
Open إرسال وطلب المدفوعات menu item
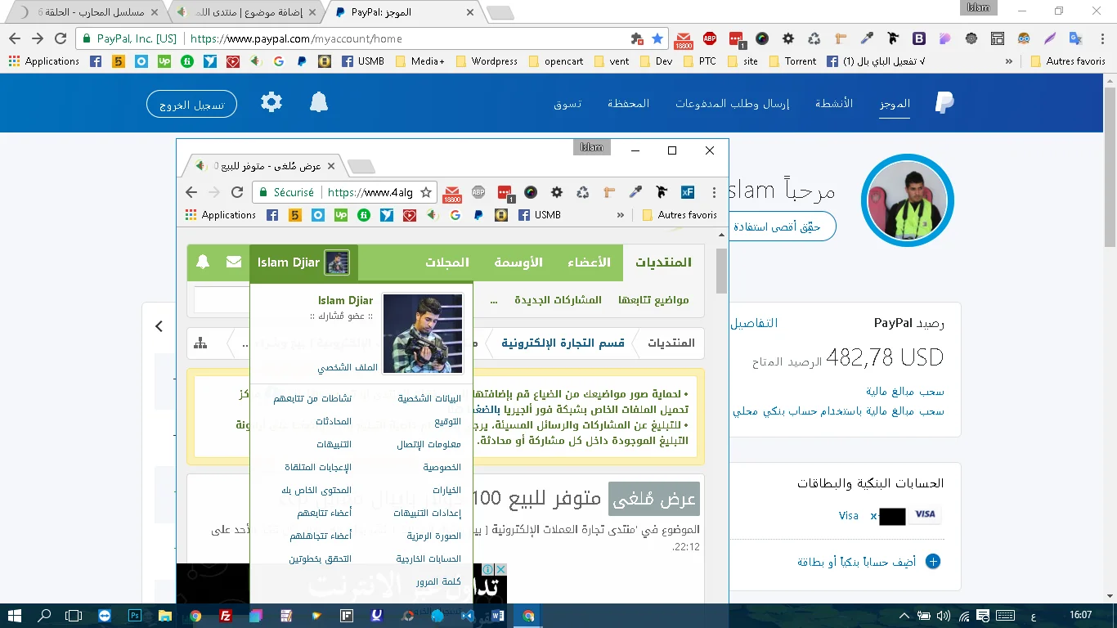tap(733, 104)
